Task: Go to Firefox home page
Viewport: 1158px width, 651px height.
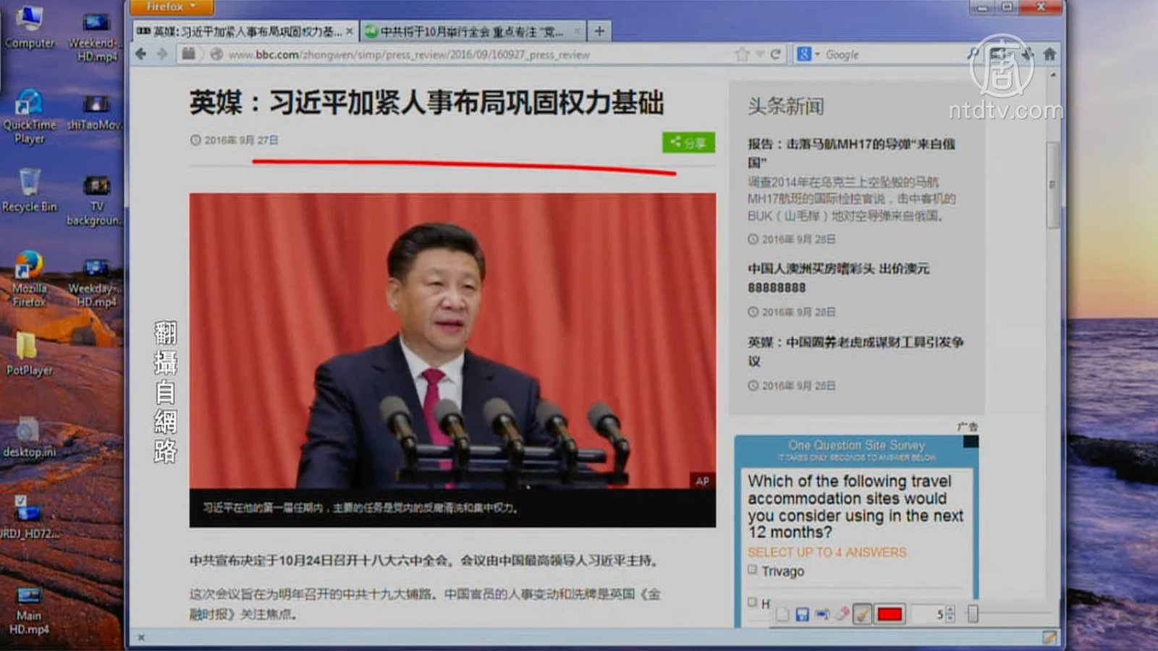Action: [1049, 54]
